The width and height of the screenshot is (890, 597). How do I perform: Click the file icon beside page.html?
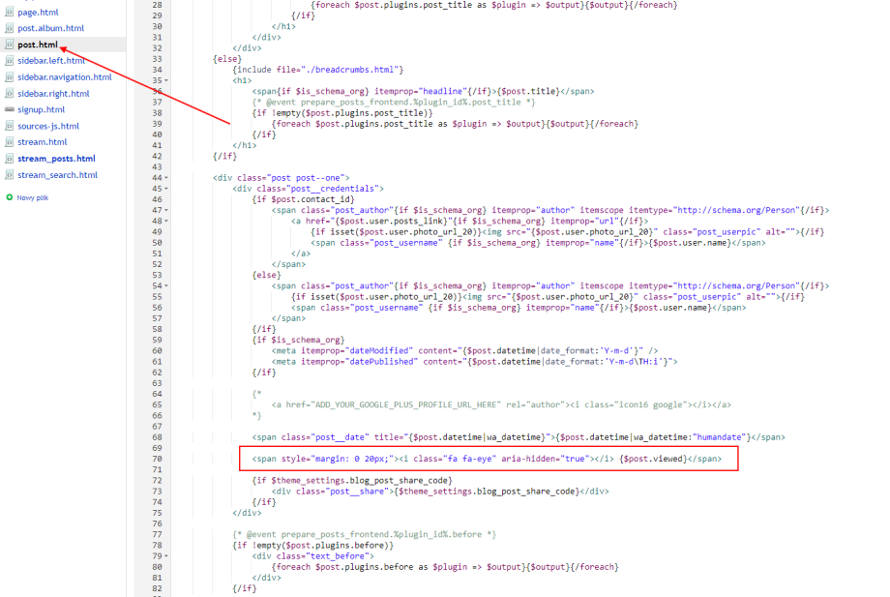(10, 12)
